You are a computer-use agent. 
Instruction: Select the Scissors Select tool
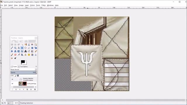29,45
